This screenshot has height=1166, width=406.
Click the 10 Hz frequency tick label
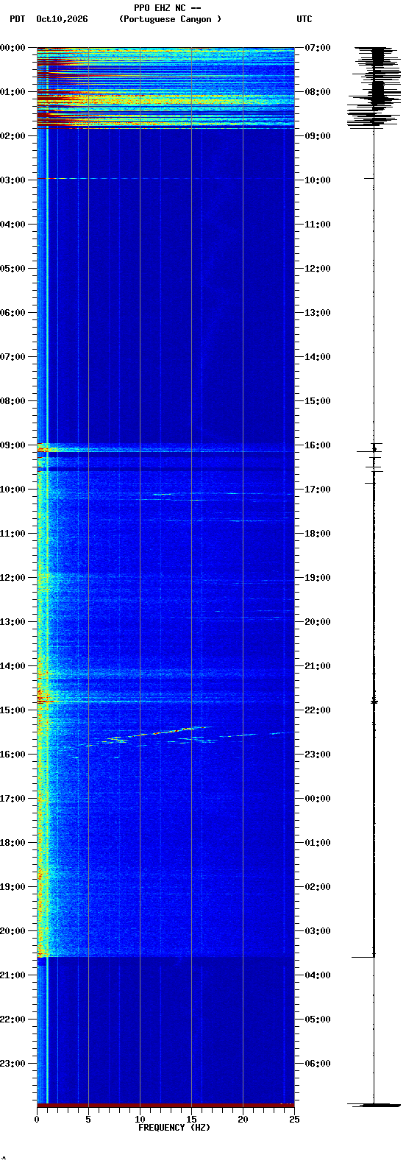point(140,1120)
